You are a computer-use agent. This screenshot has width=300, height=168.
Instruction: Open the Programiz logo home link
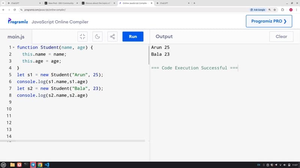tap(18, 21)
